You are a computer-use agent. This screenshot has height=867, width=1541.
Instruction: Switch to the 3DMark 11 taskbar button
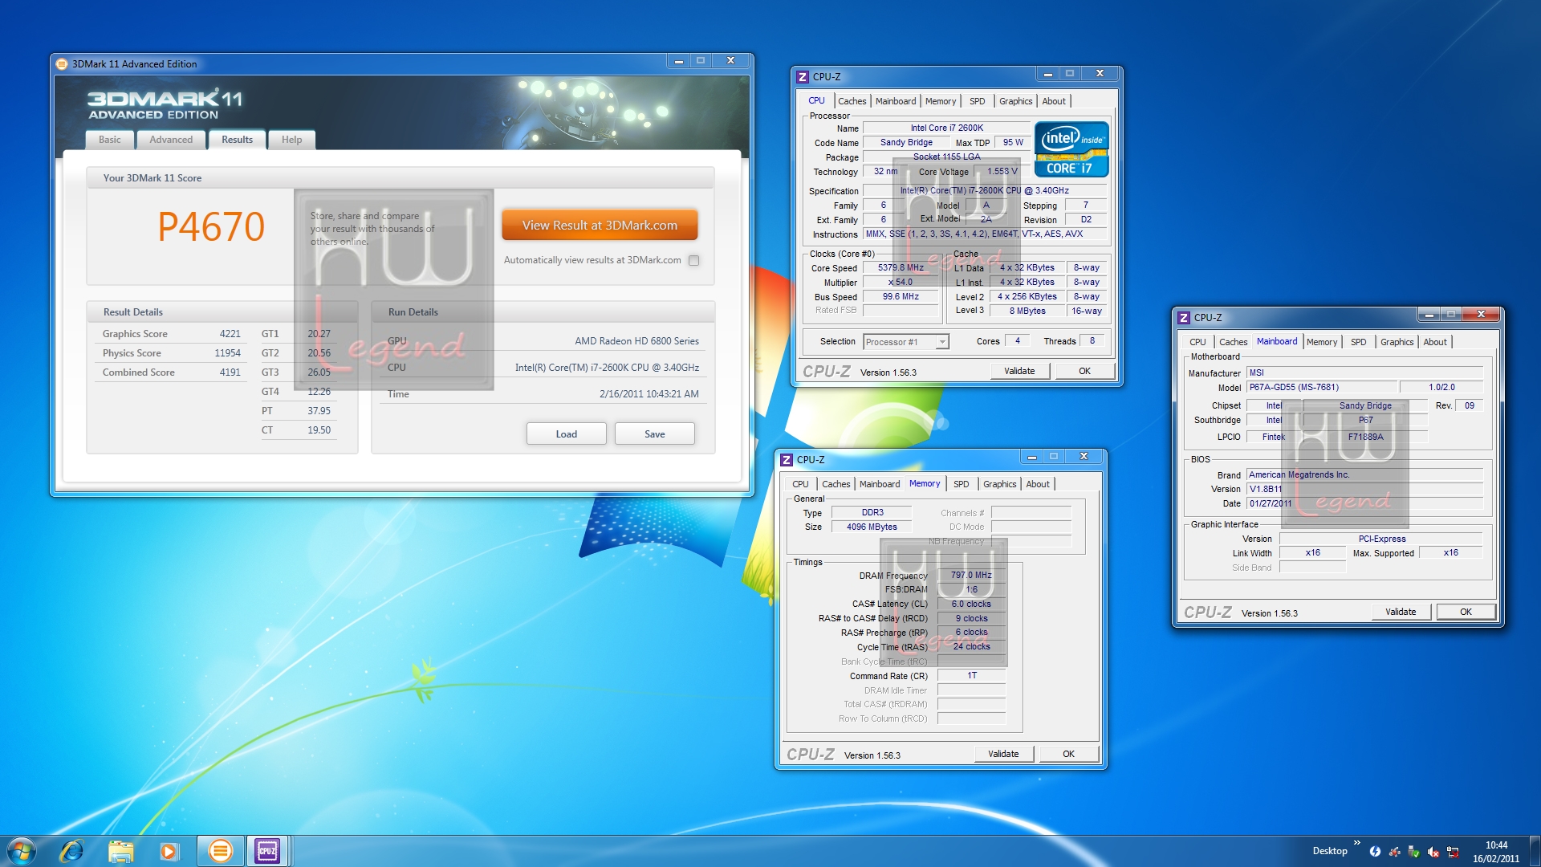pyautogui.click(x=220, y=851)
